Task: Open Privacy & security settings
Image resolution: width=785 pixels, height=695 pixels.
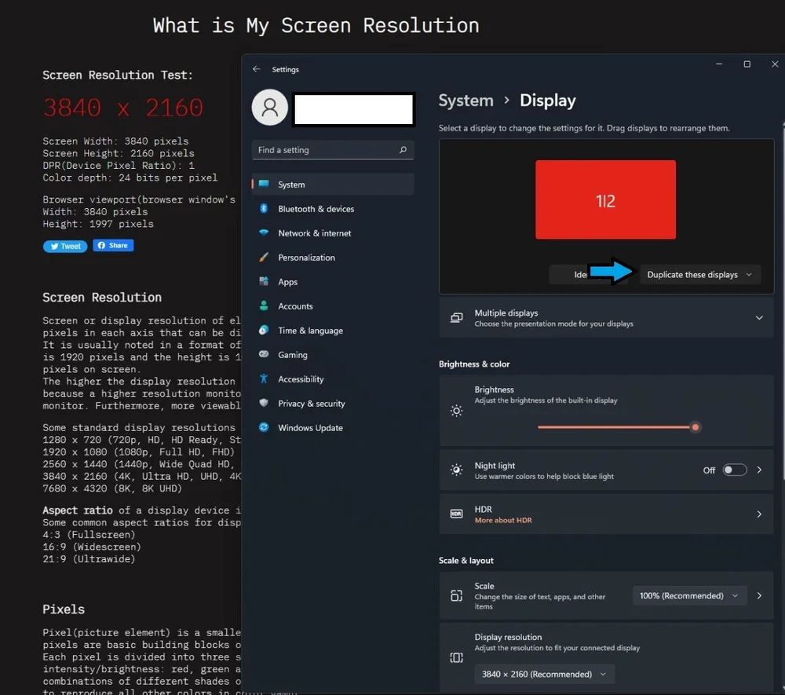Action: pos(333,403)
